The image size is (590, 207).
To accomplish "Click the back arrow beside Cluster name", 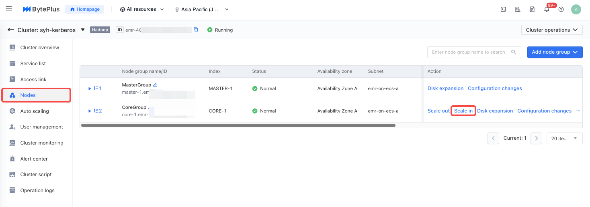I will [11, 30].
